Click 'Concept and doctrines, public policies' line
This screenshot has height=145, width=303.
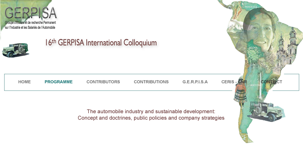click(x=151, y=118)
